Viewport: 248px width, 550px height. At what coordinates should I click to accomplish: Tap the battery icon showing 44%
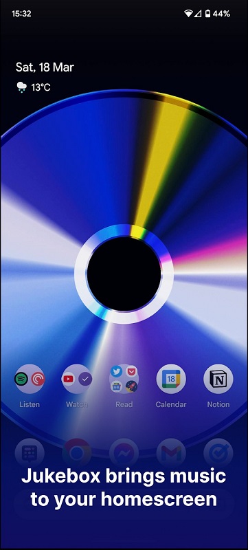(208, 14)
